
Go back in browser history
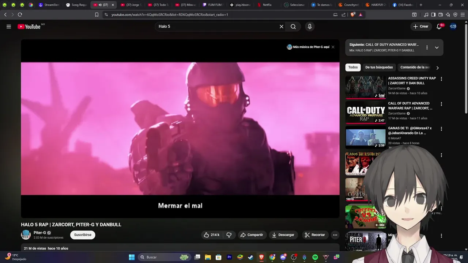tap(5, 15)
